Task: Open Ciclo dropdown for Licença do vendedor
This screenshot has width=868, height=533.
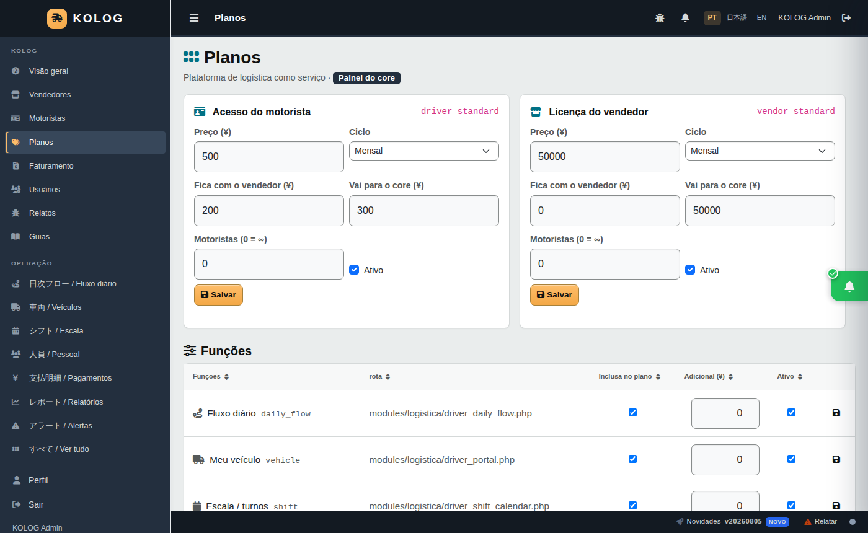Action: point(760,151)
